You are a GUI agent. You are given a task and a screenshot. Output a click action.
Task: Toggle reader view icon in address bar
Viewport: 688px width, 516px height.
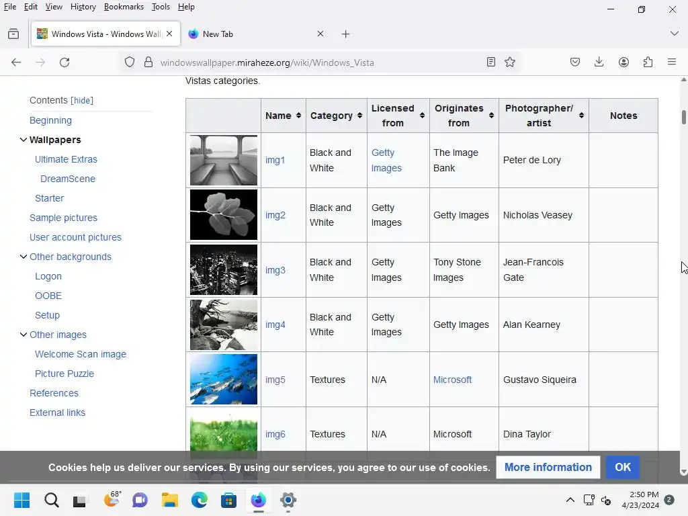tap(491, 62)
